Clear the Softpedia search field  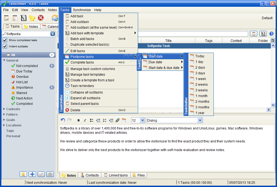[53, 34]
